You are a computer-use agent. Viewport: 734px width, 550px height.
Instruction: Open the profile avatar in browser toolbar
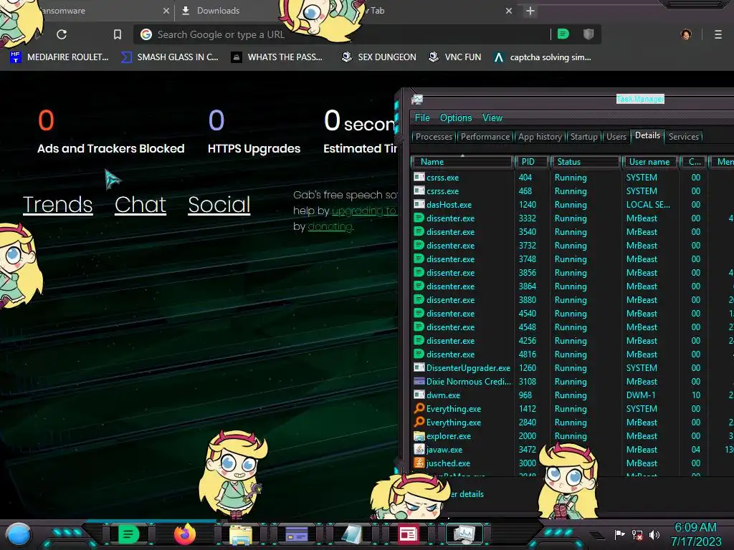(x=686, y=34)
